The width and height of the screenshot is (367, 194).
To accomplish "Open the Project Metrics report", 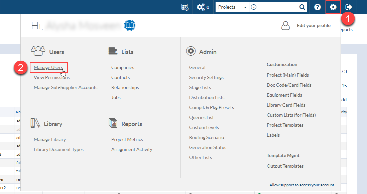I will pos(127,139).
